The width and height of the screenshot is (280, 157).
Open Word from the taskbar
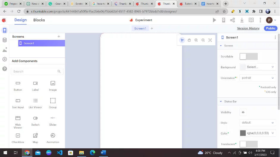tap(103, 153)
